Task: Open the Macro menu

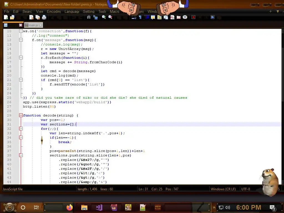Action: coord(115,12)
